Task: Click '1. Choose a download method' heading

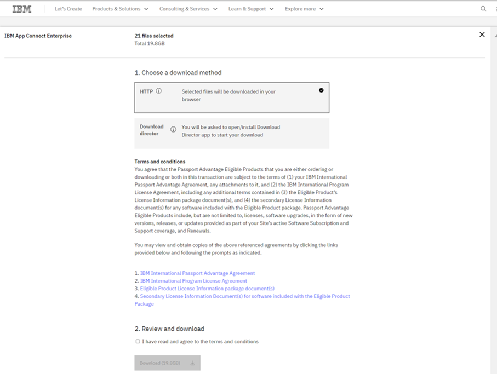Action: click(x=178, y=72)
